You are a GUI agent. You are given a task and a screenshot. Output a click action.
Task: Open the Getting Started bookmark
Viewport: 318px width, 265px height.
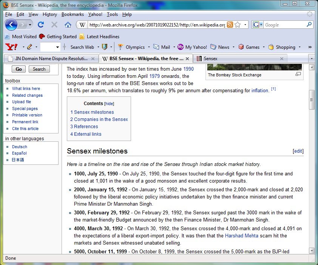58,37
